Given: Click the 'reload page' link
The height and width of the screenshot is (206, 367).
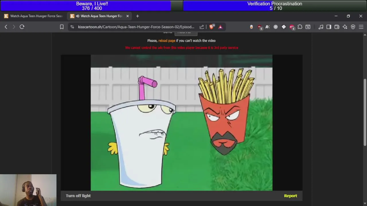Looking at the screenshot, I should (167, 41).
